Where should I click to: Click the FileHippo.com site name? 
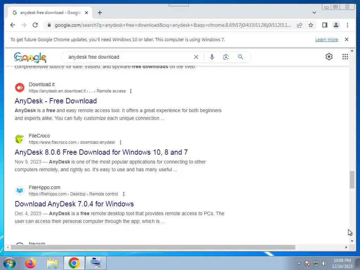tap(45, 188)
